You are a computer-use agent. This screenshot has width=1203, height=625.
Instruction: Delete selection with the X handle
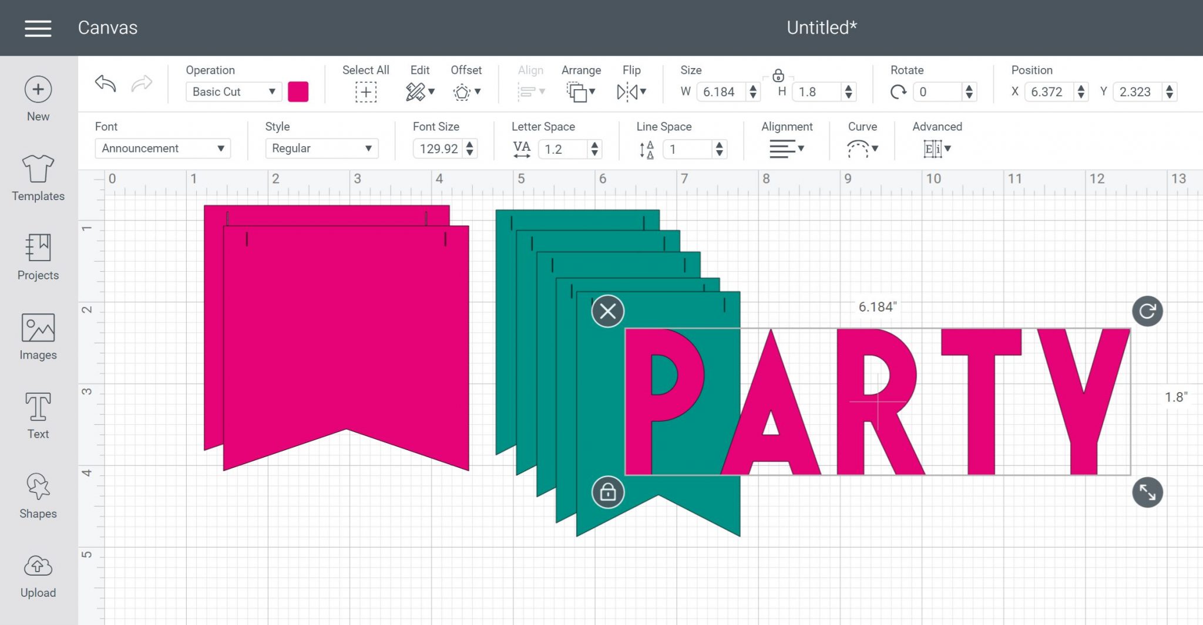[x=608, y=311]
